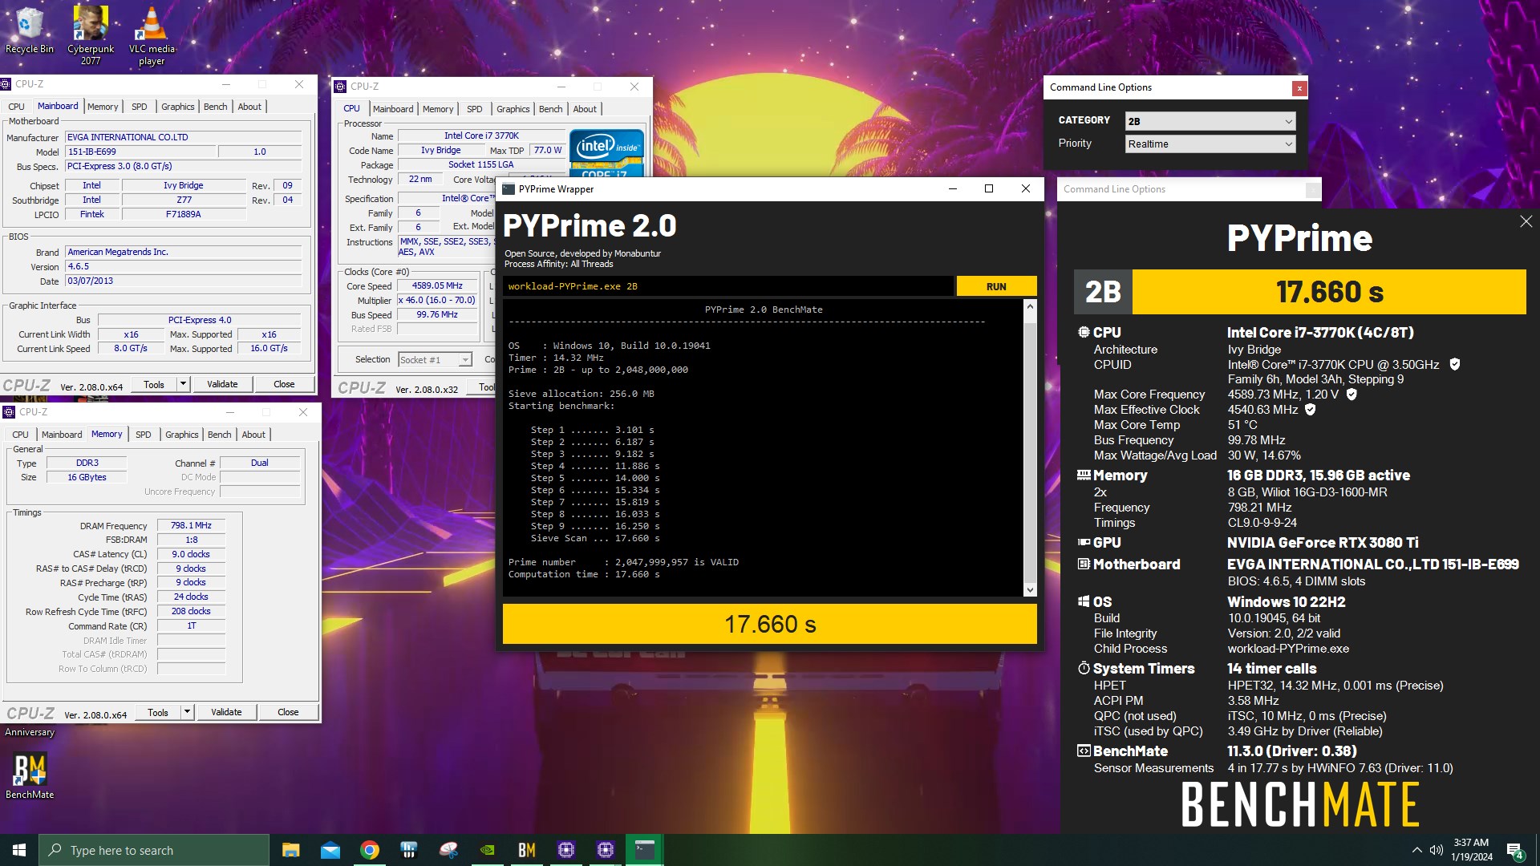
Task: Expand Tools dropdown arrow in Mainboard CPU-Z
Action: coord(184,384)
